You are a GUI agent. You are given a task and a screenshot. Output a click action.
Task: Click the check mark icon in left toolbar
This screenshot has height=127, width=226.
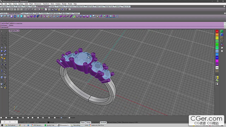pyautogui.click(x=5, y=84)
